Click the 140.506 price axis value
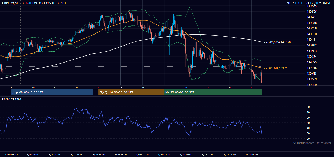The width and height of the screenshot is (334, 157). click(312, 12)
